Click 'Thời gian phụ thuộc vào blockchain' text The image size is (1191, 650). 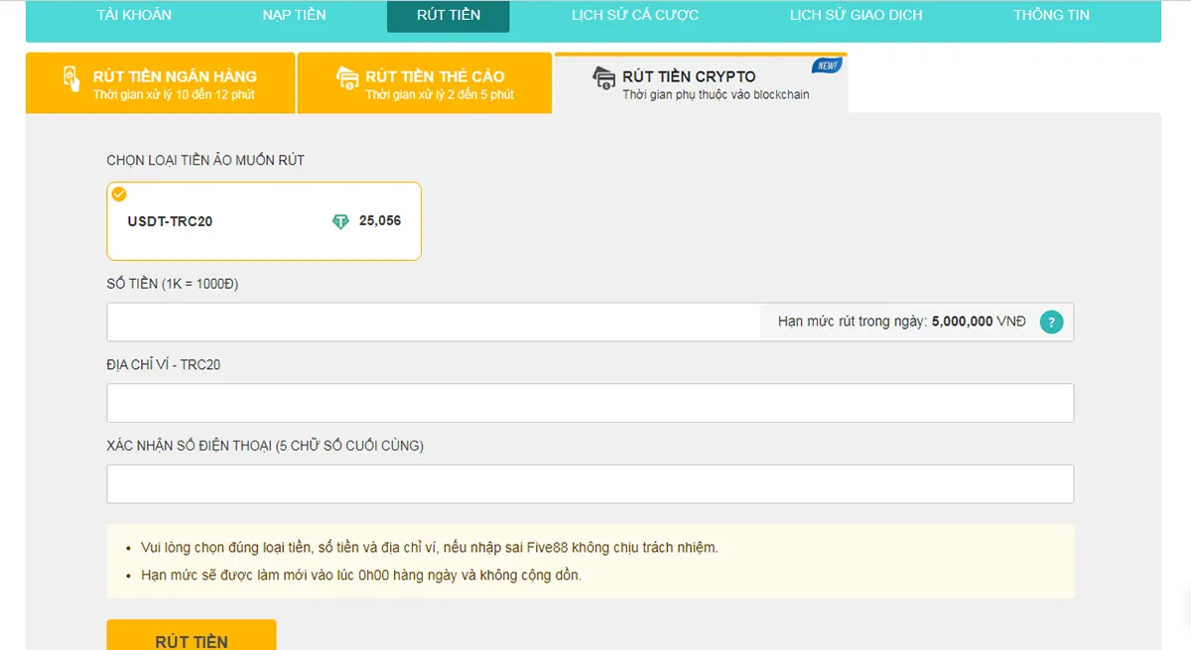(716, 95)
